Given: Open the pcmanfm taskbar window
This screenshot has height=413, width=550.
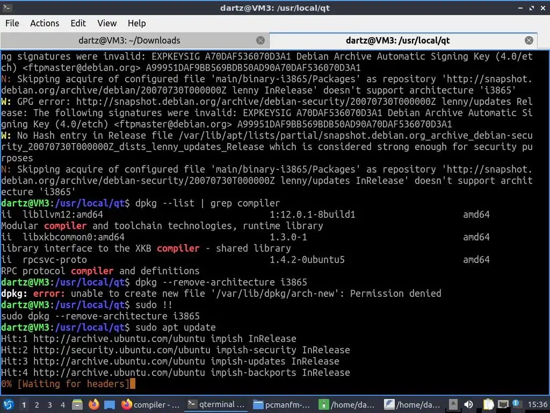Looking at the screenshot, I should point(281,404).
